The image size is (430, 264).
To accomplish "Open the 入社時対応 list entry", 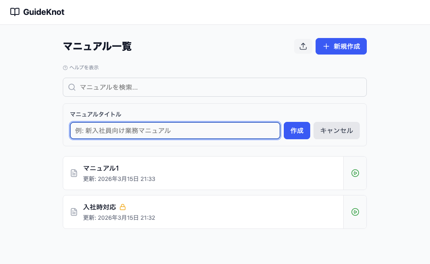I will 186,212.
